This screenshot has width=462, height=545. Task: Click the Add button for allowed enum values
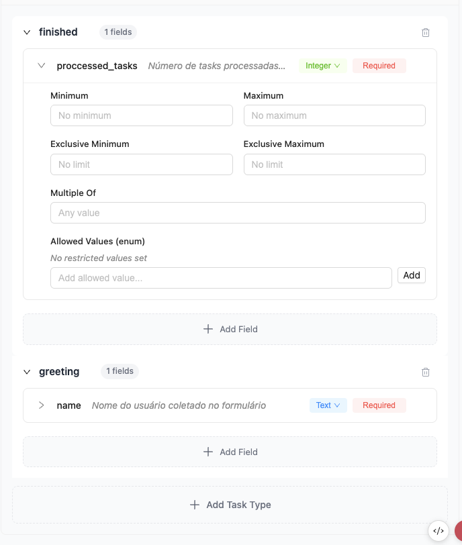(412, 275)
